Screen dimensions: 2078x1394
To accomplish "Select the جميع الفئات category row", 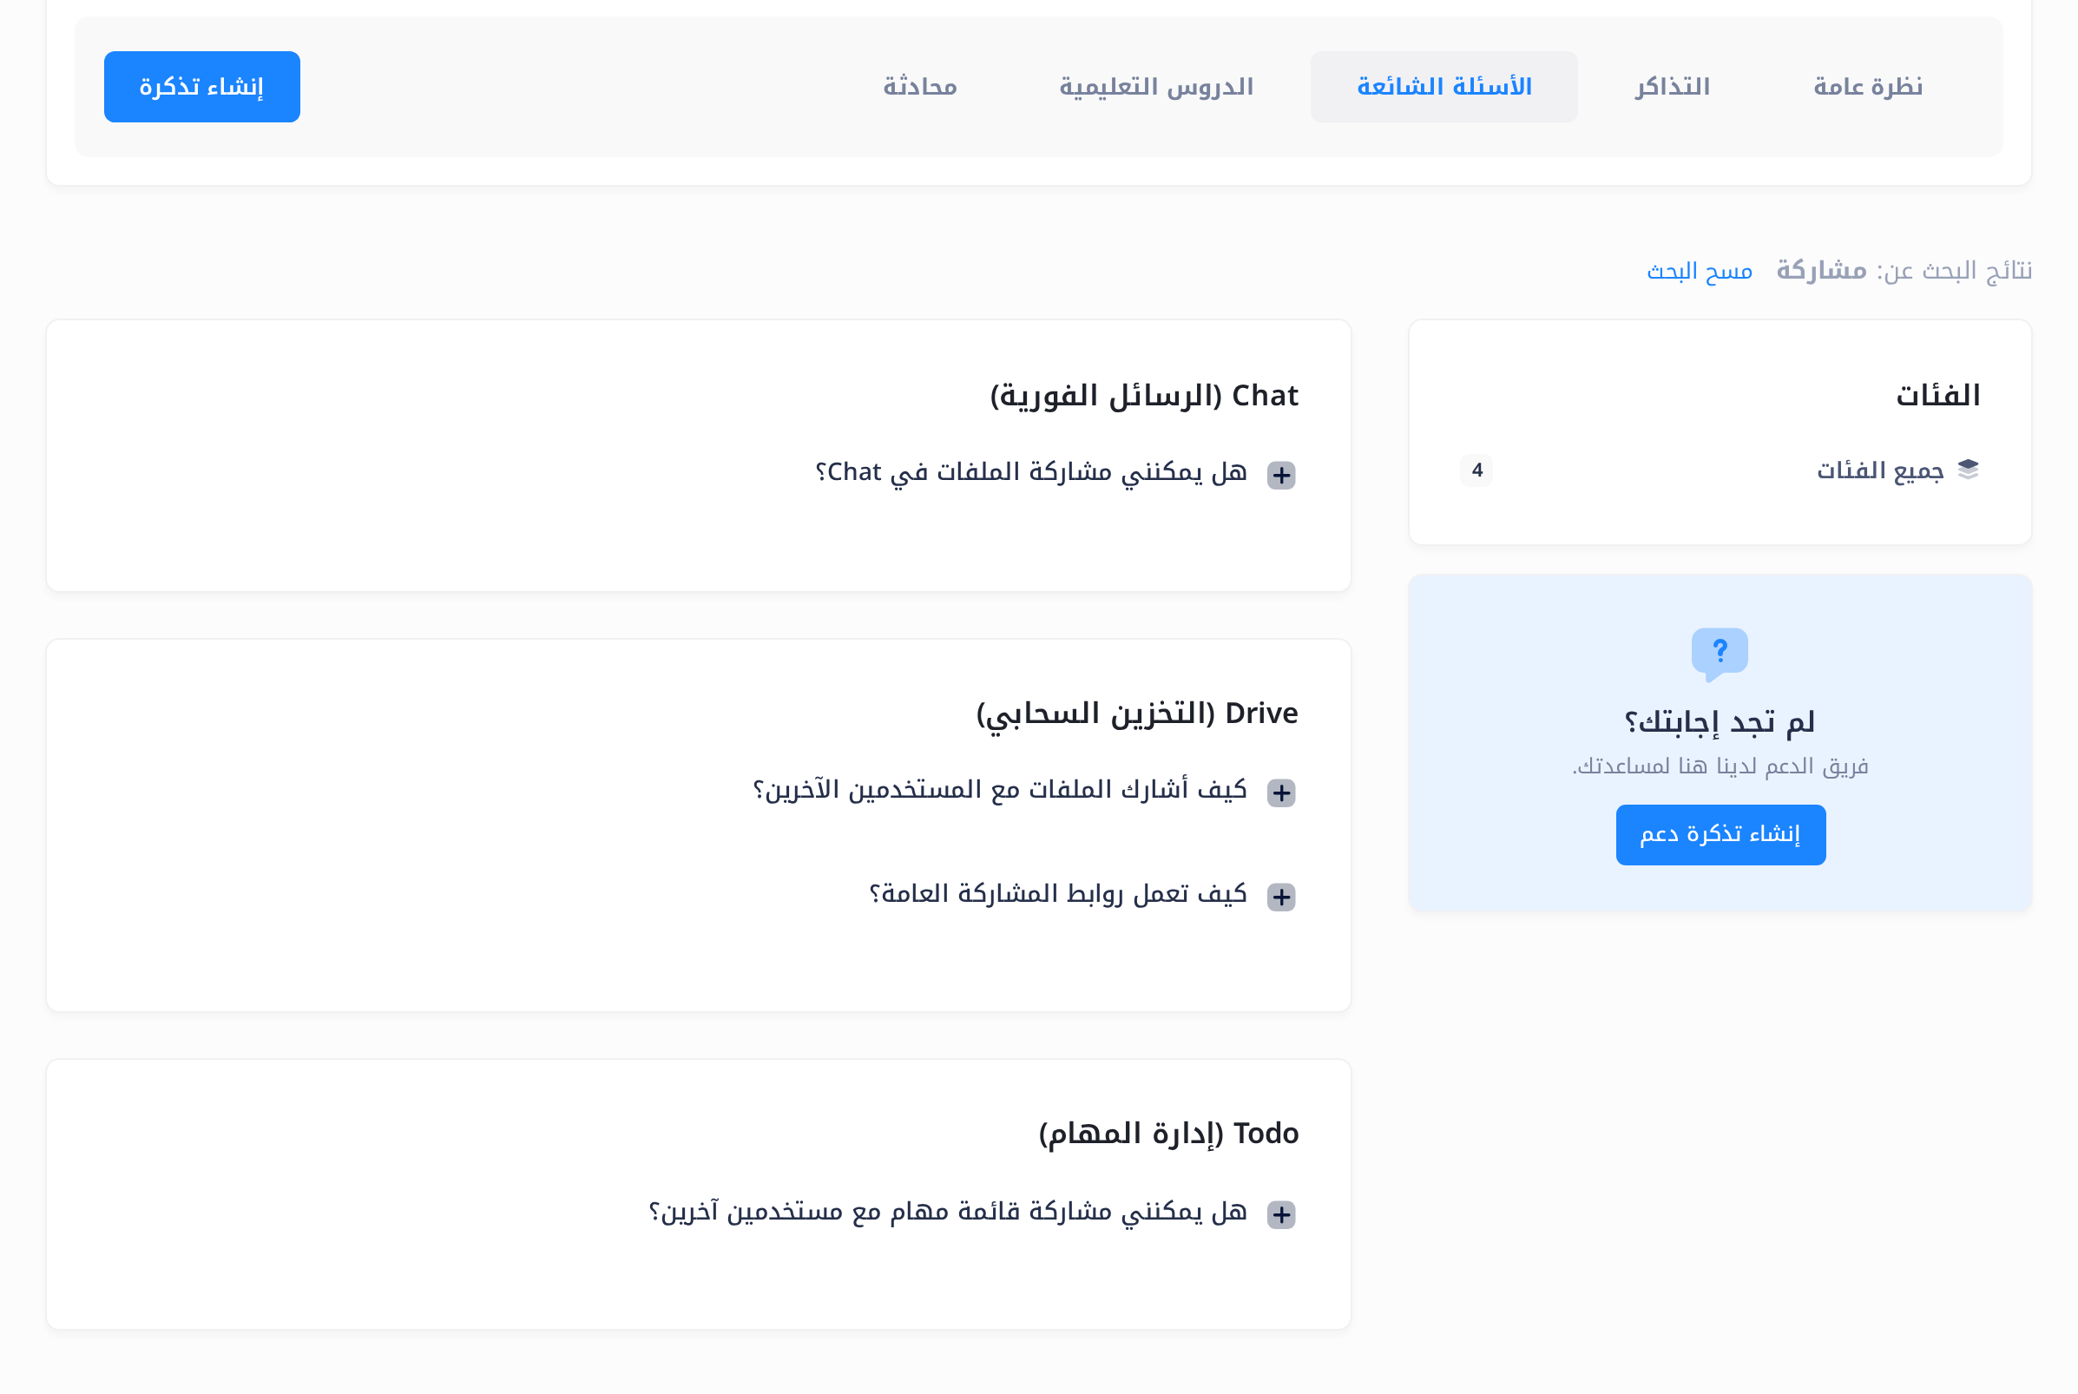I will [1720, 470].
